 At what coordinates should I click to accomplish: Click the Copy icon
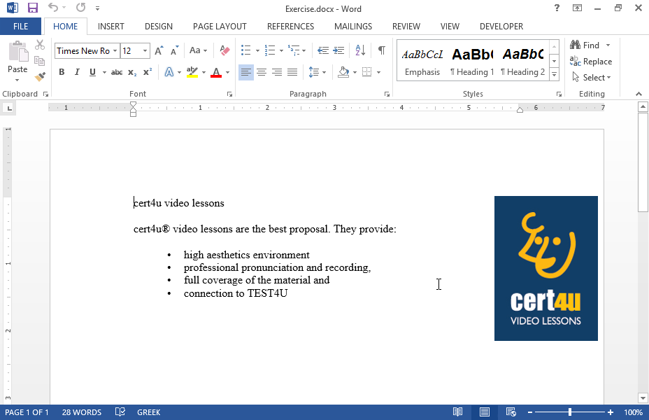40,61
